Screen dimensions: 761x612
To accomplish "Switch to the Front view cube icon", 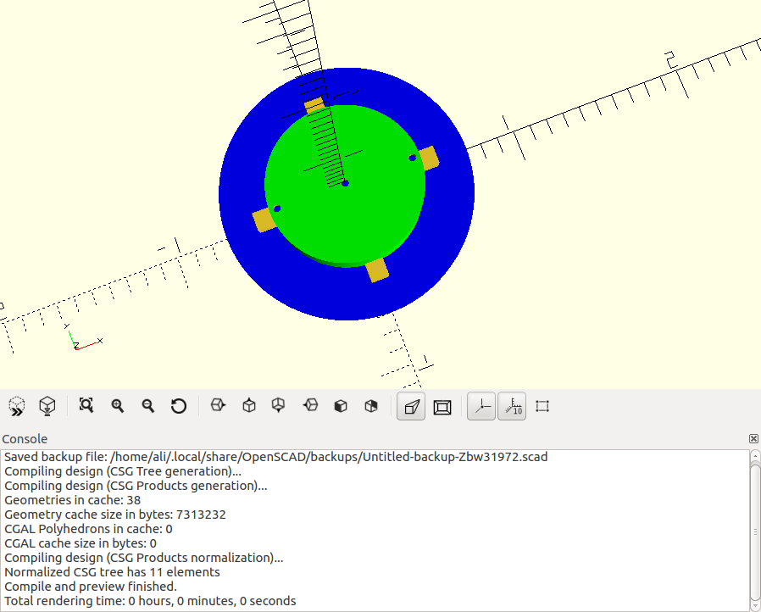I will (341, 406).
